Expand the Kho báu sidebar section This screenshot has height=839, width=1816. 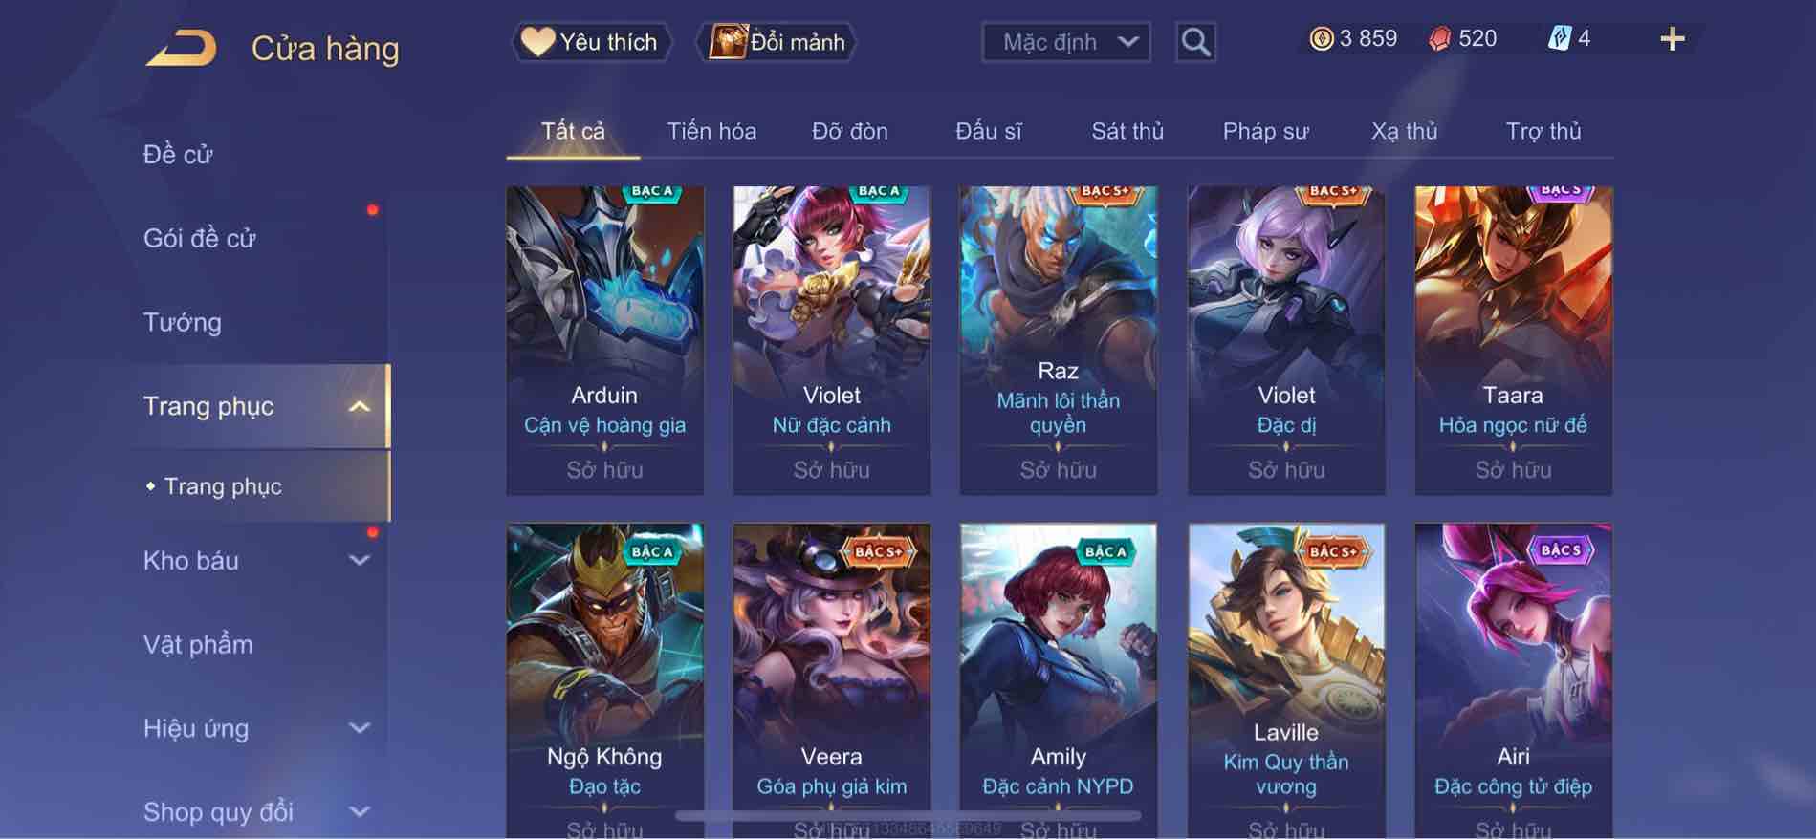click(359, 561)
